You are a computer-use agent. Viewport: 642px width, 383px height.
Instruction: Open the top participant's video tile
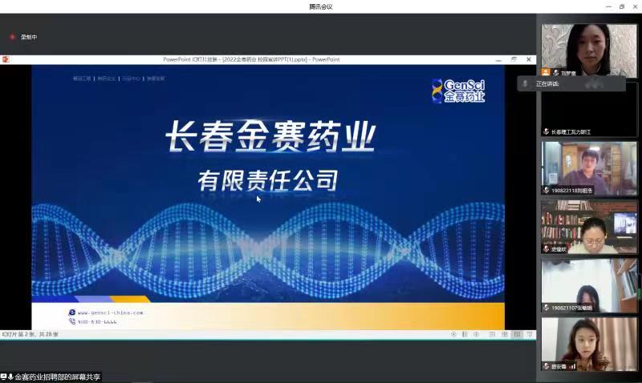[x=589, y=50]
